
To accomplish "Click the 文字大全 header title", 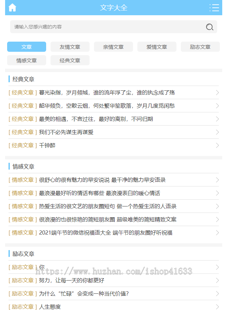I will [114, 8].
